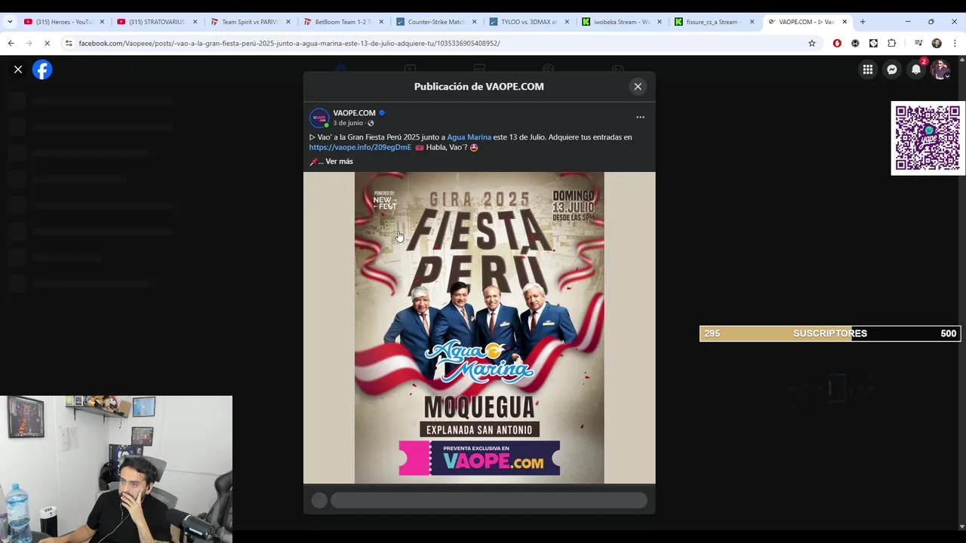The image size is (966, 543).
Task: Open the Facebook notifications bell
Action: click(x=916, y=69)
